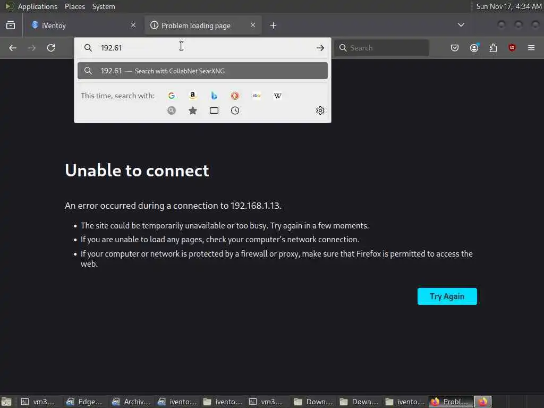The height and width of the screenshot is (408, 544).
Task: Switch to the iVentoy tab
Action: coord(83,25)
